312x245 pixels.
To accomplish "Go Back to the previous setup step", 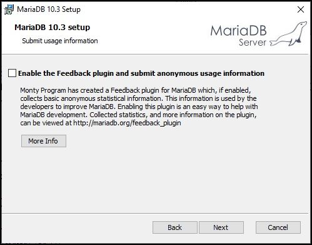I will 175,227.
